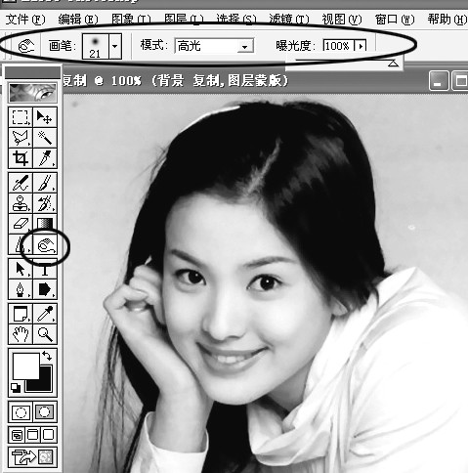Open the 滤镜 (Filter) menu

tap(289, 20)
